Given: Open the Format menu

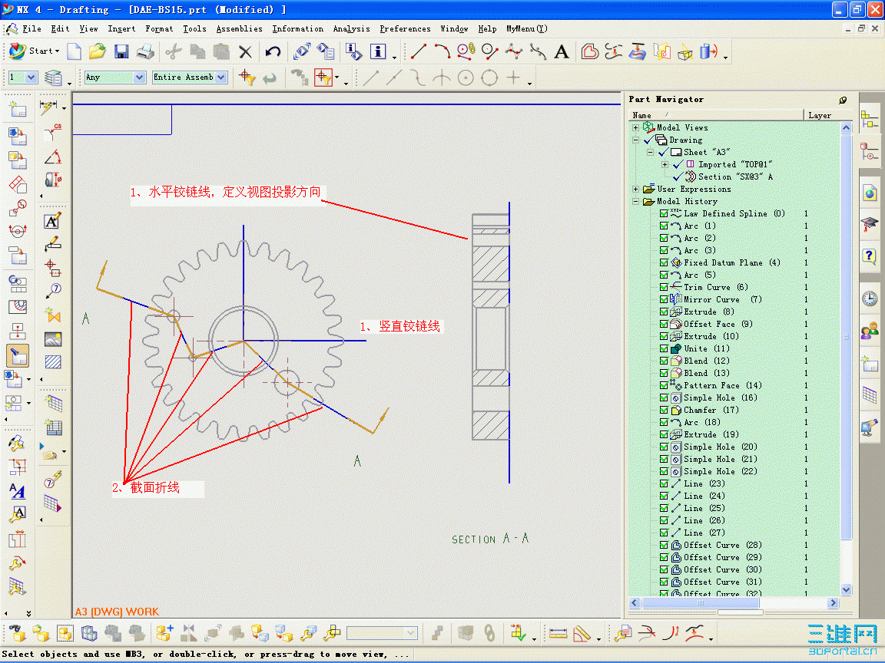Looking at the screenshot, I should (x=159, y=28).
